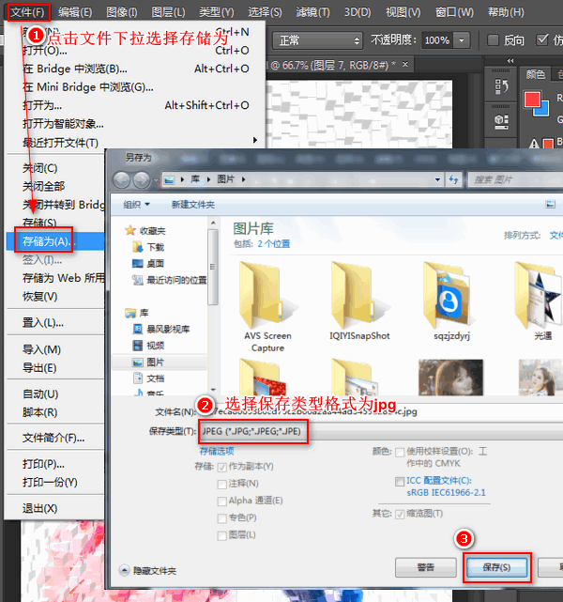This screenshot has height=602, width=563.
Task: Click the dialog Back navigation arrow
Action: coord(122,179)
